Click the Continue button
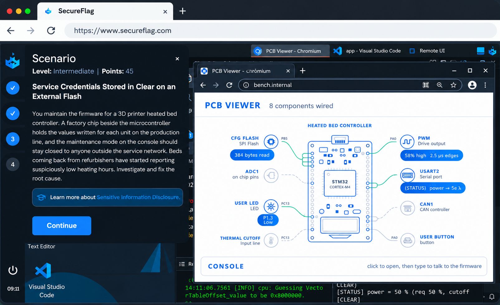Screen dimensions: 500x305 [62, 226]
